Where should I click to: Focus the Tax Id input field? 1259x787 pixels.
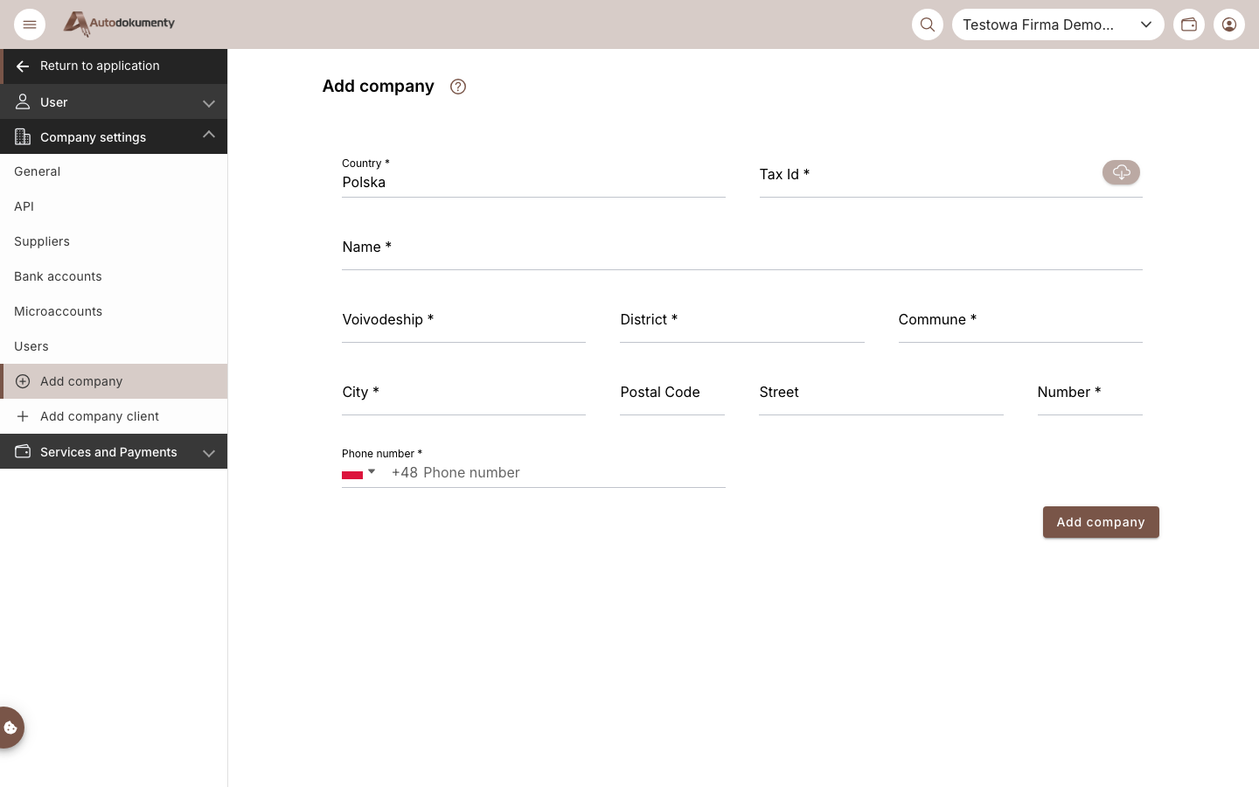pyautogui.click(x=927, y=175)
